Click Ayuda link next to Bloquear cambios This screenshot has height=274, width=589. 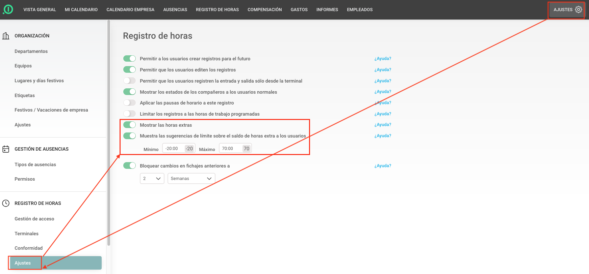(383, 166)
